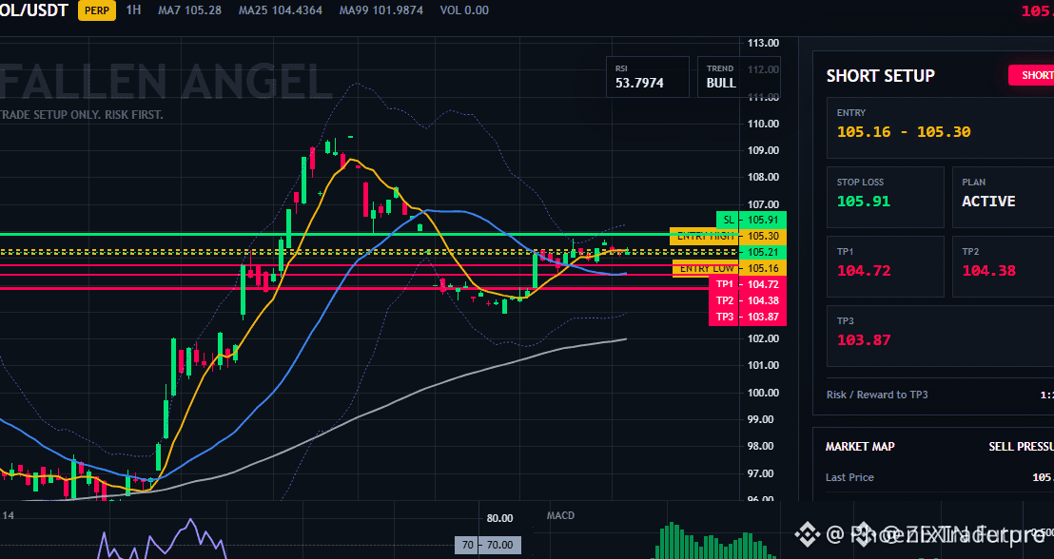Click the PERP contract badge
The height and width of the screenshot is (559, 1054).
tap(97, 10)
